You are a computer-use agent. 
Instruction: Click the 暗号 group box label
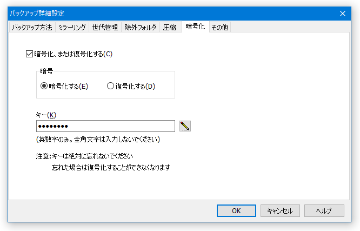(x=46, y=71)
